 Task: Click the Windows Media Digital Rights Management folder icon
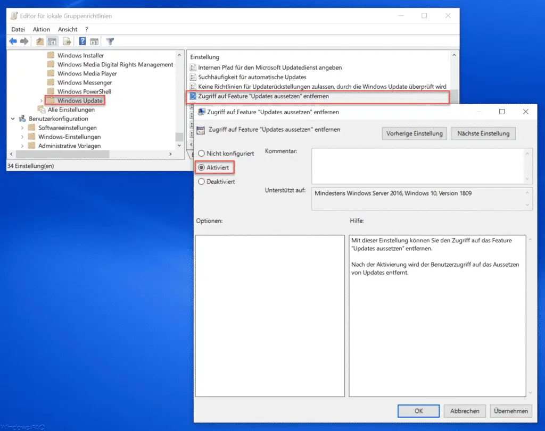tap(51, 64)
